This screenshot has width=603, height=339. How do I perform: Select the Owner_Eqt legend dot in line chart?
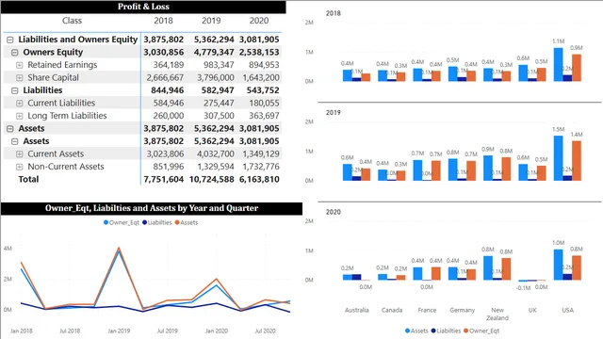106,222
